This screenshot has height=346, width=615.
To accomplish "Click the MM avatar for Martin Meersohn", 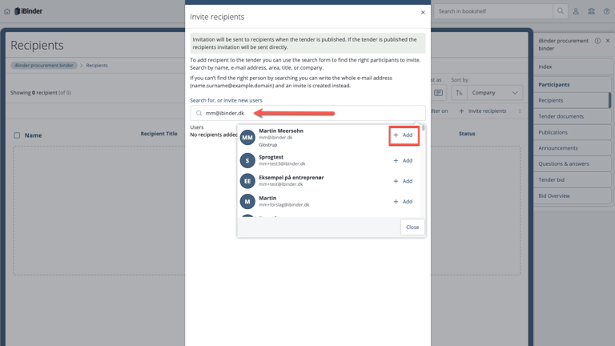I will pyautogui.click(x=247, y=137).
